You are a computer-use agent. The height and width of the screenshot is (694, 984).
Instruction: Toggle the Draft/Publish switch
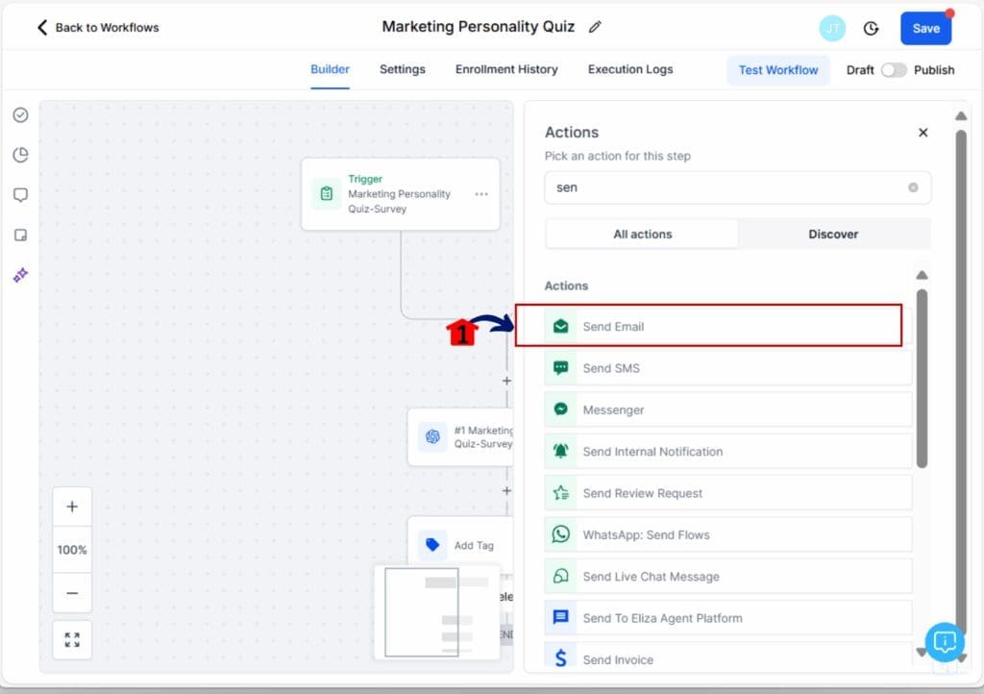(894, 70)
